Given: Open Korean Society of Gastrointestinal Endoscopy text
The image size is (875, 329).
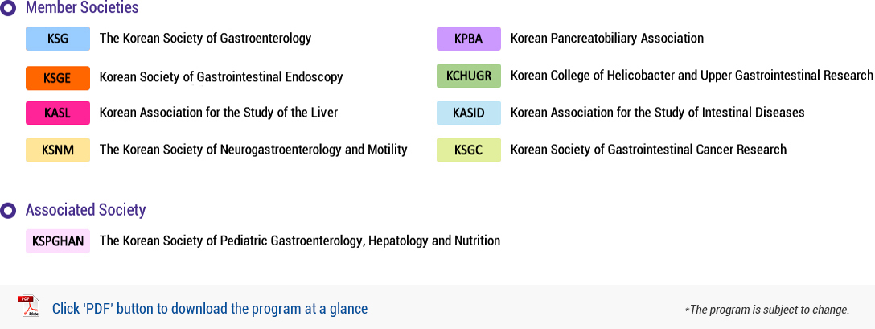Looking at the screenshot, I should [x=221, y=77].
